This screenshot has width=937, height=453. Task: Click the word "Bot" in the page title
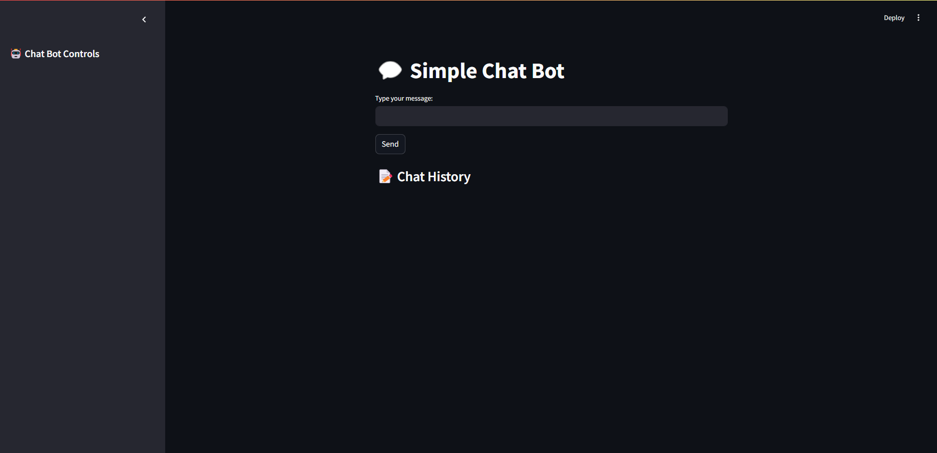(548, 71)
